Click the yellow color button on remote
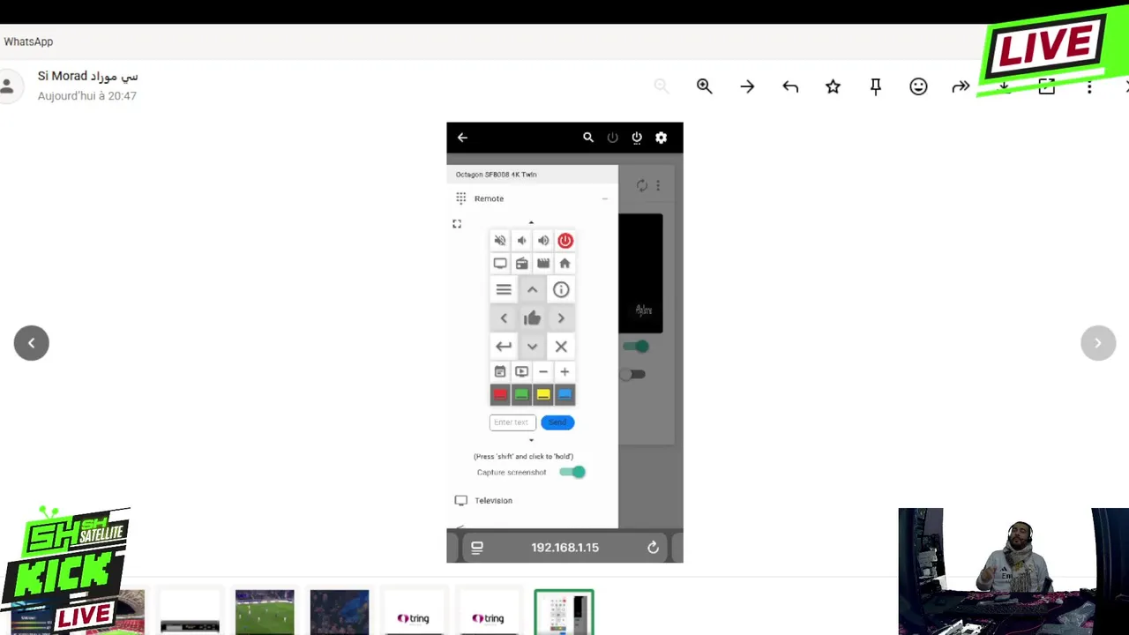1129x635 pixels. [543, 394]
